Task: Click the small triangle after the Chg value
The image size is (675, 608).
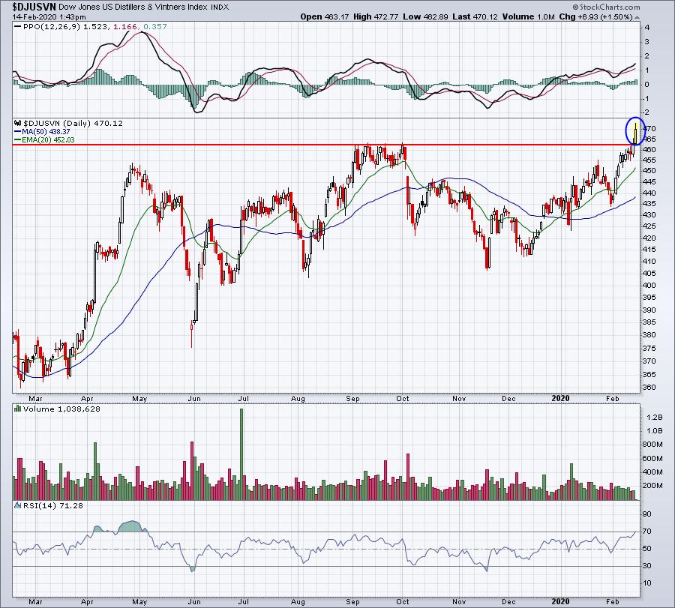Action: (637, 17)
